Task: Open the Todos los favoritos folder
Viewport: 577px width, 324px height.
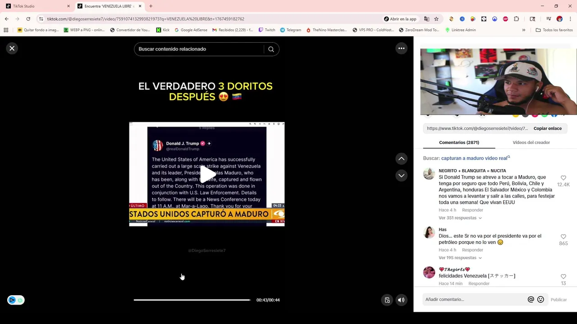Action: tap(554, 30)
